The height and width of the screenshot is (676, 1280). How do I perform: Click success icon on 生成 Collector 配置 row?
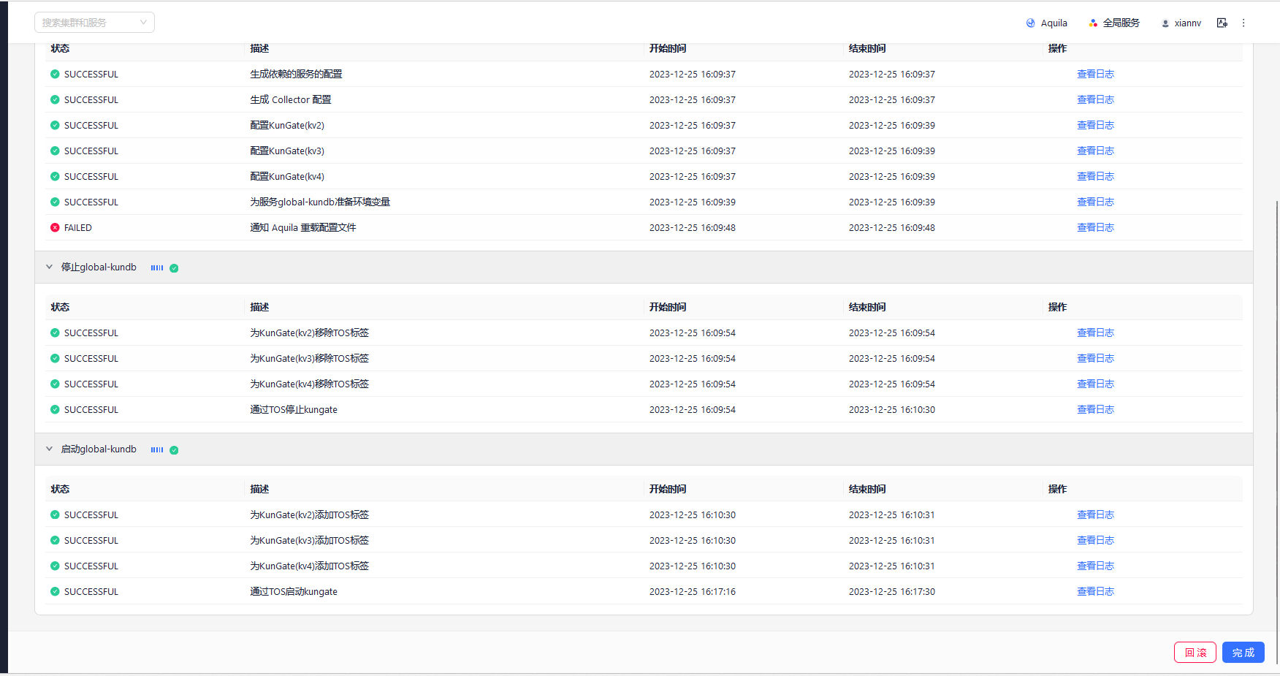click(x=55, y=99)
